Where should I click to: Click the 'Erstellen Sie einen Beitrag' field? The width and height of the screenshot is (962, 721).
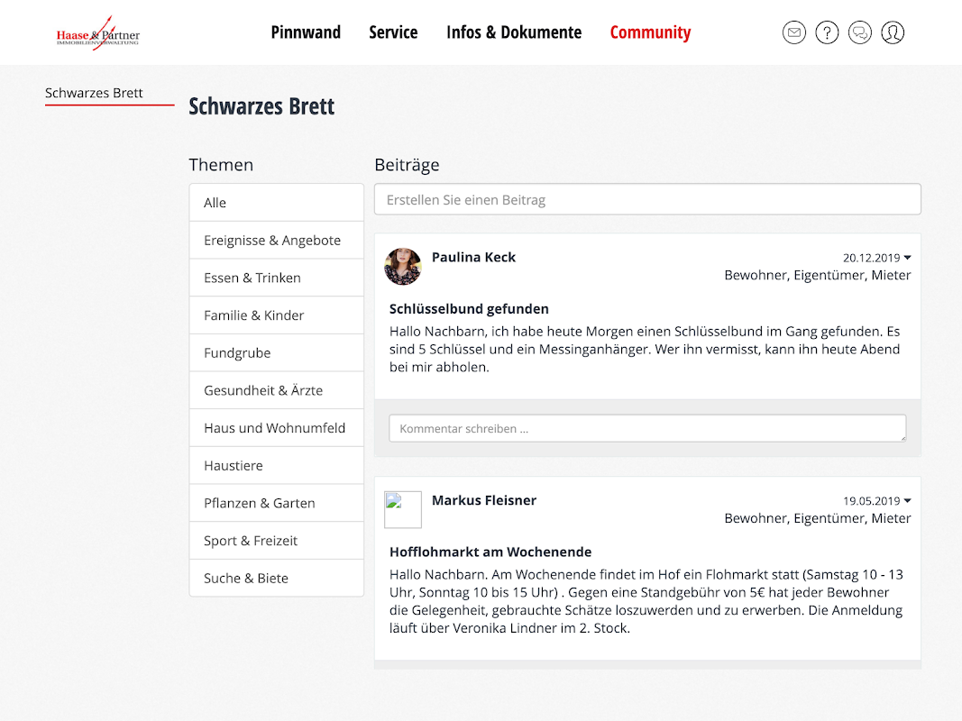(x=647, y=200)
